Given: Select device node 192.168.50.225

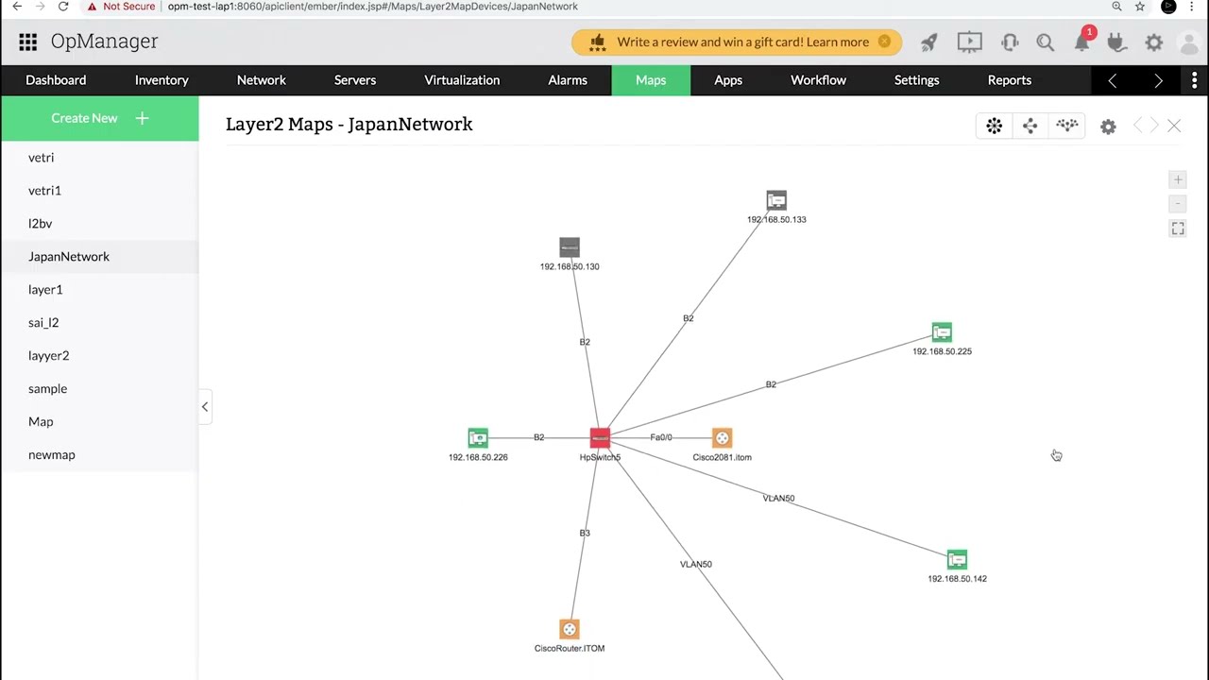Looking at the screenshot, I should coord(942,332).
